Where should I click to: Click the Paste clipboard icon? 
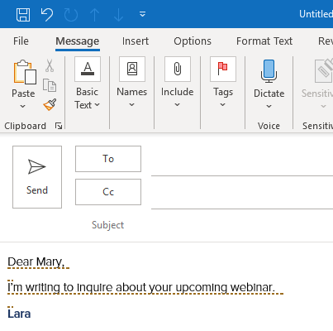tap(25, 72)
